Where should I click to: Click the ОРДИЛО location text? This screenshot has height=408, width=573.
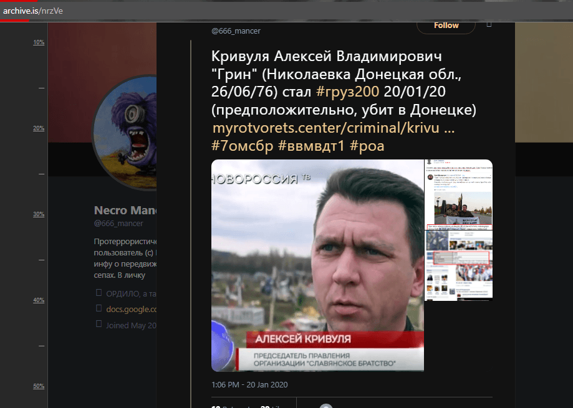pos(131,294)
